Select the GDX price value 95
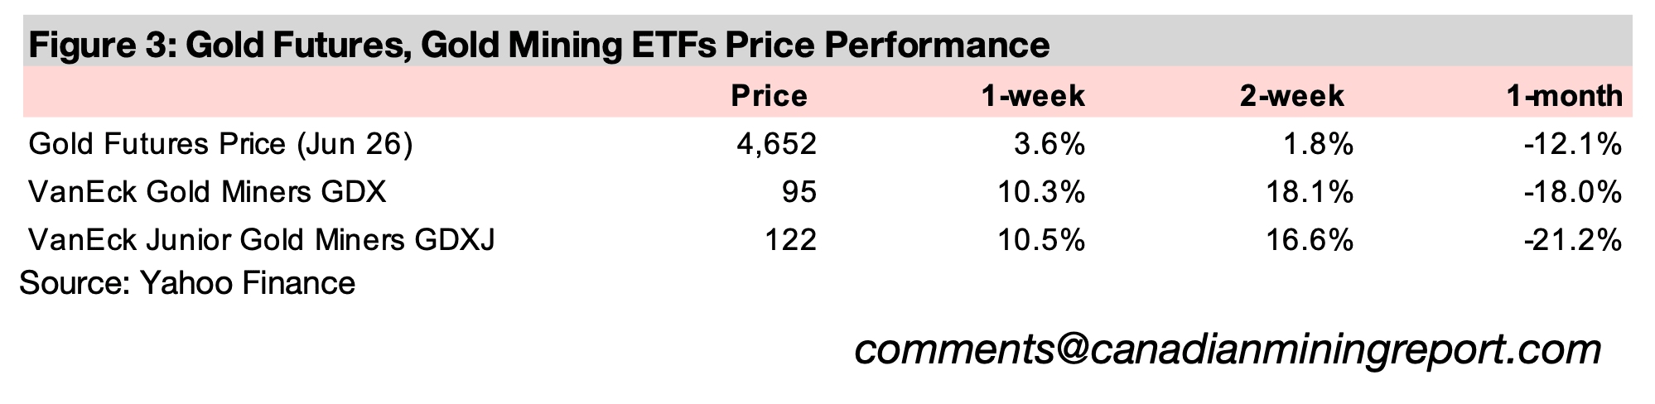 coord(801,193)
